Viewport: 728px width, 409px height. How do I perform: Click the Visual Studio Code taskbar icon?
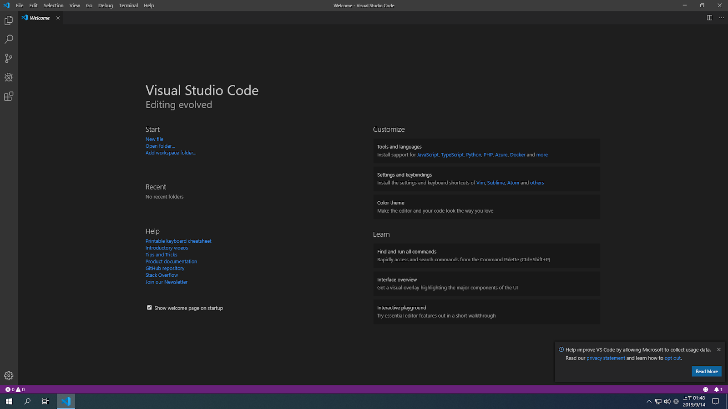(x=66, y=401)
